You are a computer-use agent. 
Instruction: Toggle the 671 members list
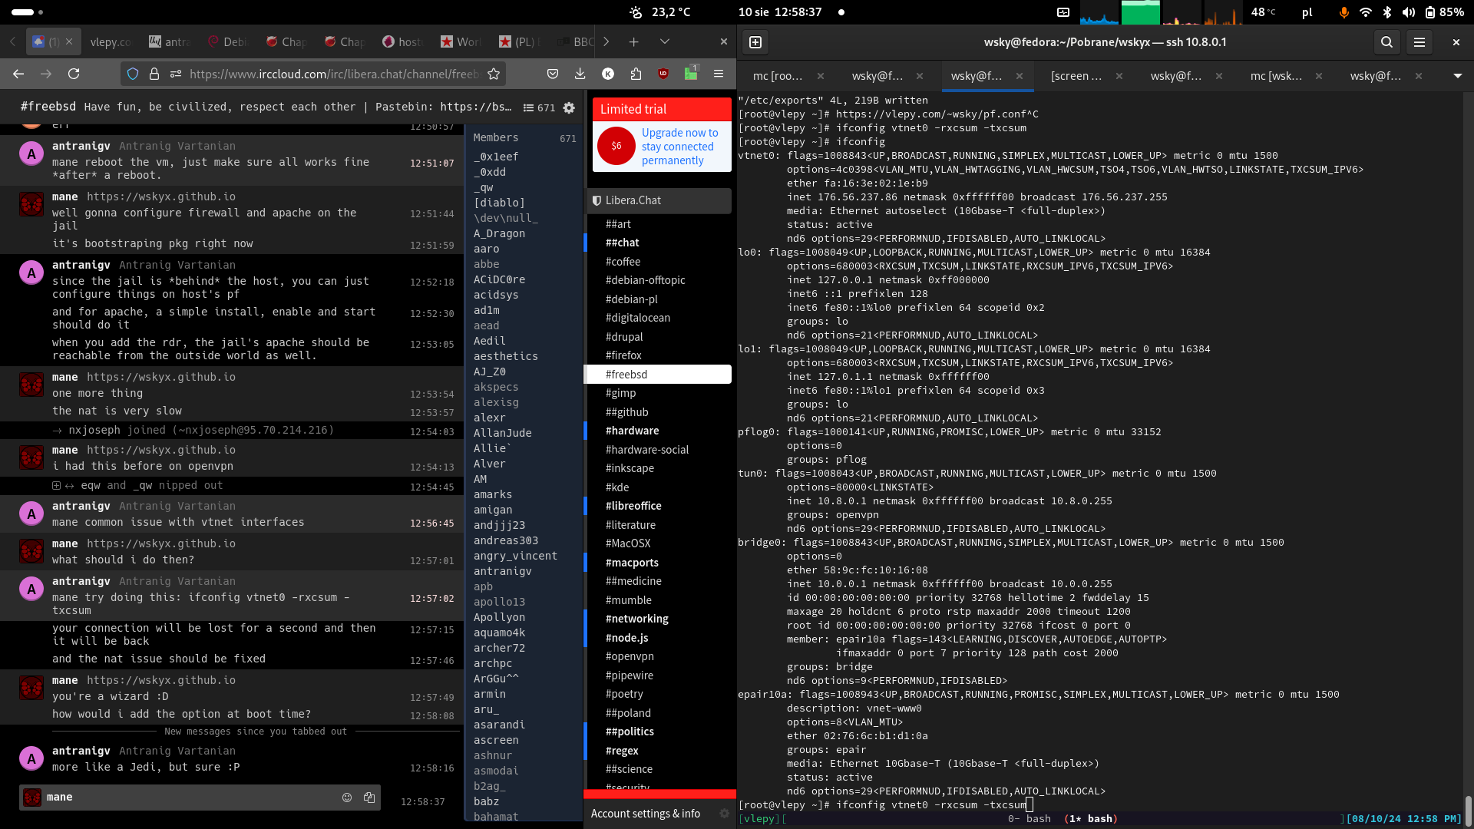tap(539, 108)
